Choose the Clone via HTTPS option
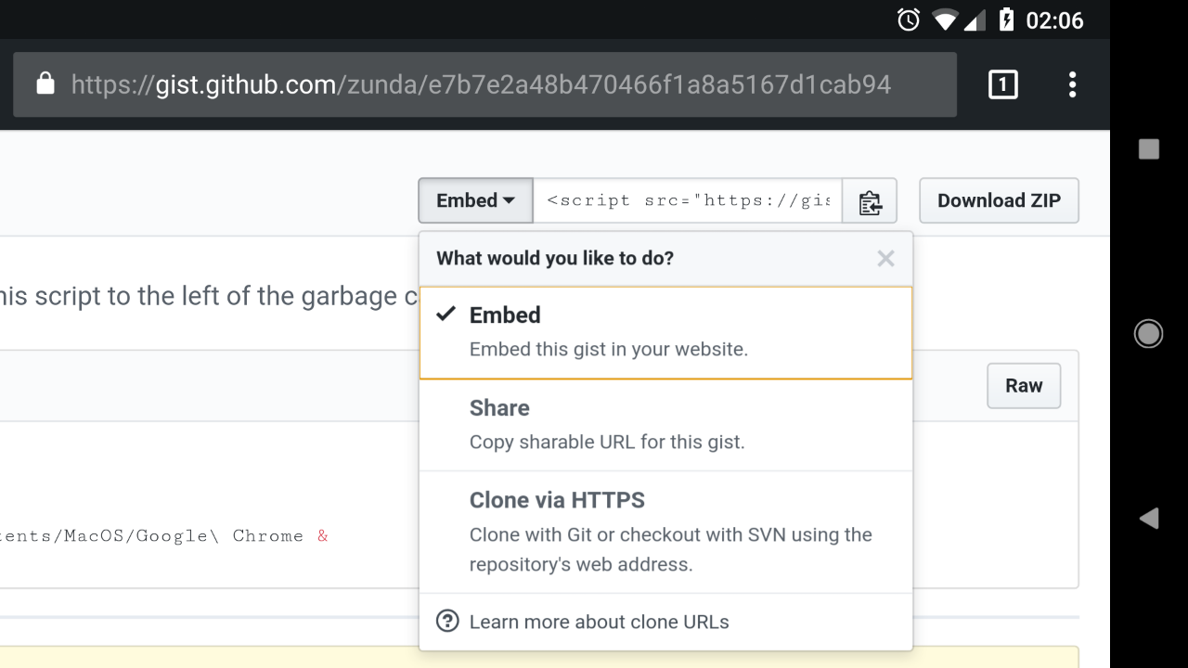1188x668 pixels. click(x=665, y=532)
